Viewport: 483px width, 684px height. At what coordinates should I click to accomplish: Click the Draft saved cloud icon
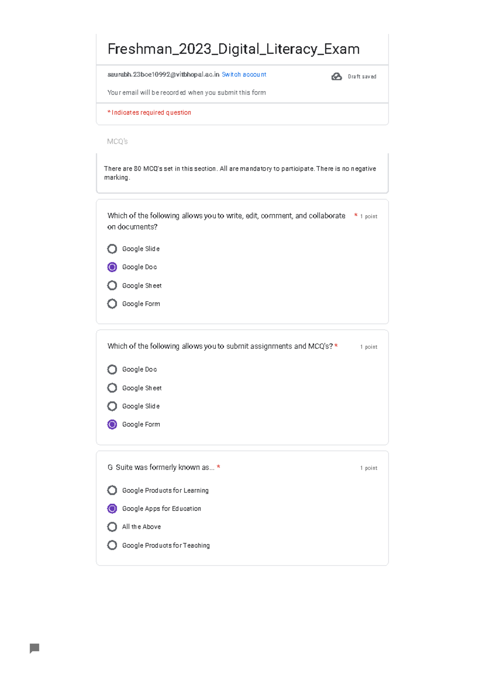[336, 76]
